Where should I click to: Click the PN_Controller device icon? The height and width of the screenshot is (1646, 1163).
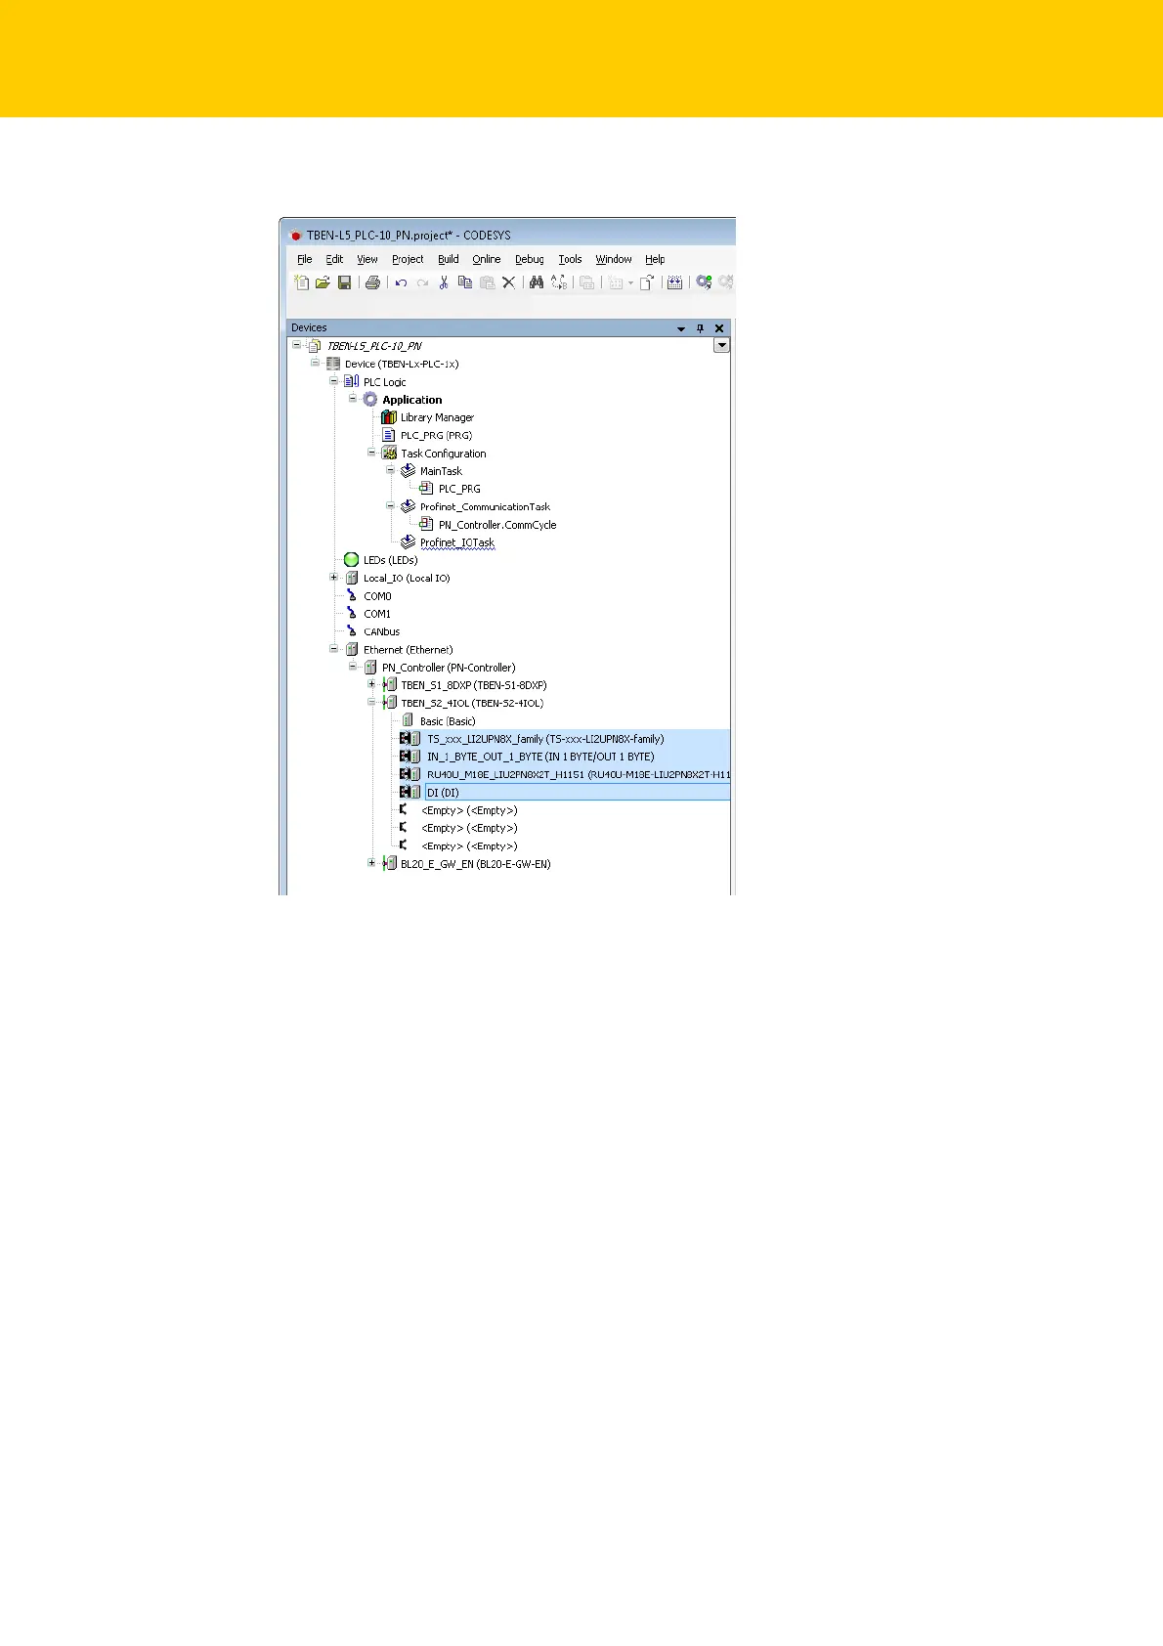click(x=370, y=668)
